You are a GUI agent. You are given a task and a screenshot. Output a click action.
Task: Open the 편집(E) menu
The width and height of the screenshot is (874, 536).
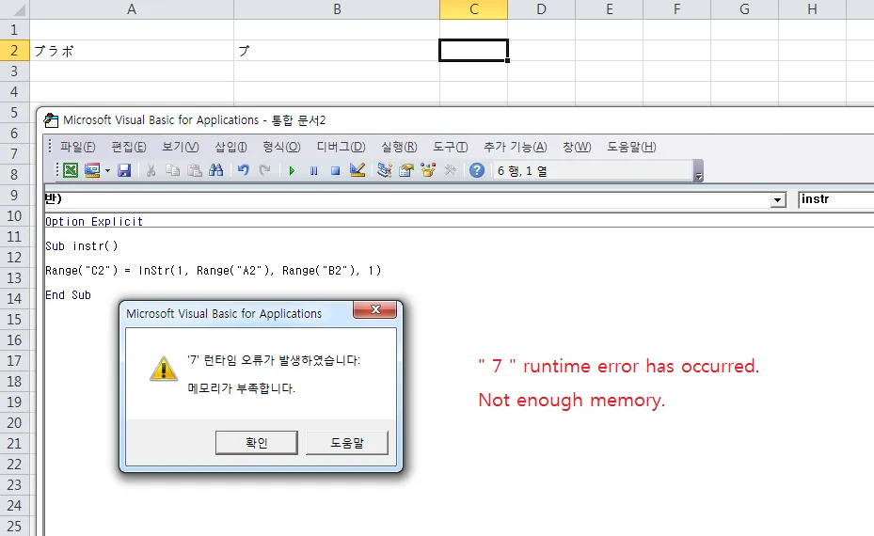tap(129, 147)
